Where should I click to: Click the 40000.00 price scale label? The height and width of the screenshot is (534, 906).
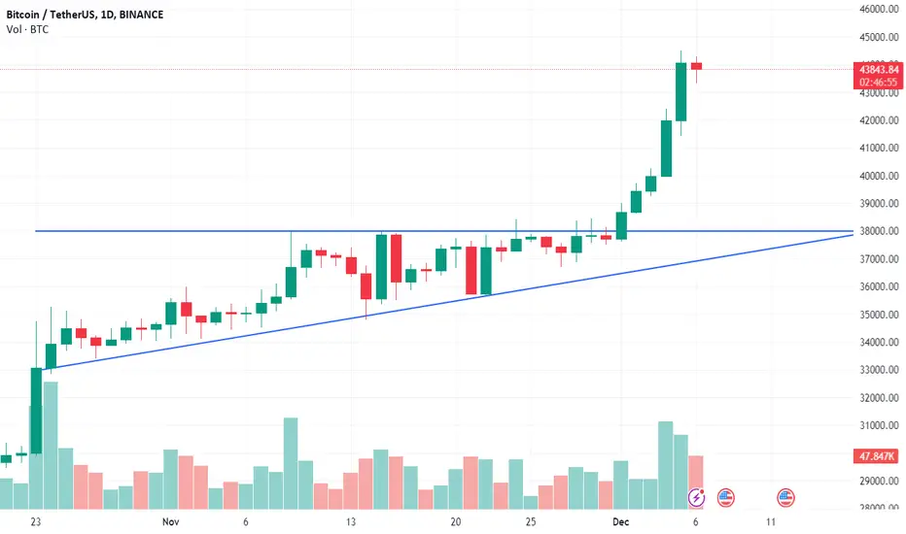pyautogui.click(x=879, y=176)
